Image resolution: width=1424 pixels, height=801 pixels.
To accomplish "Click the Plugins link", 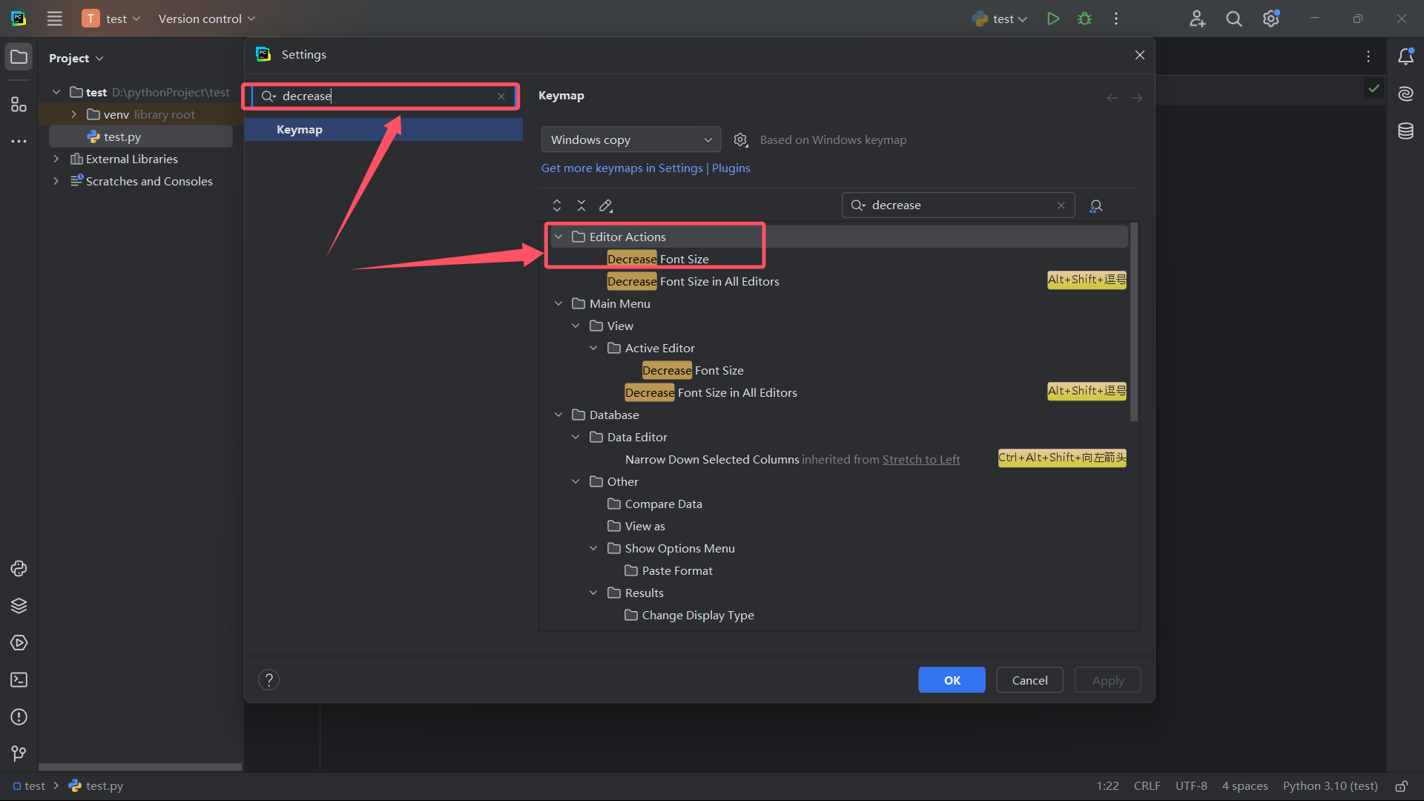I will [731, 168].
